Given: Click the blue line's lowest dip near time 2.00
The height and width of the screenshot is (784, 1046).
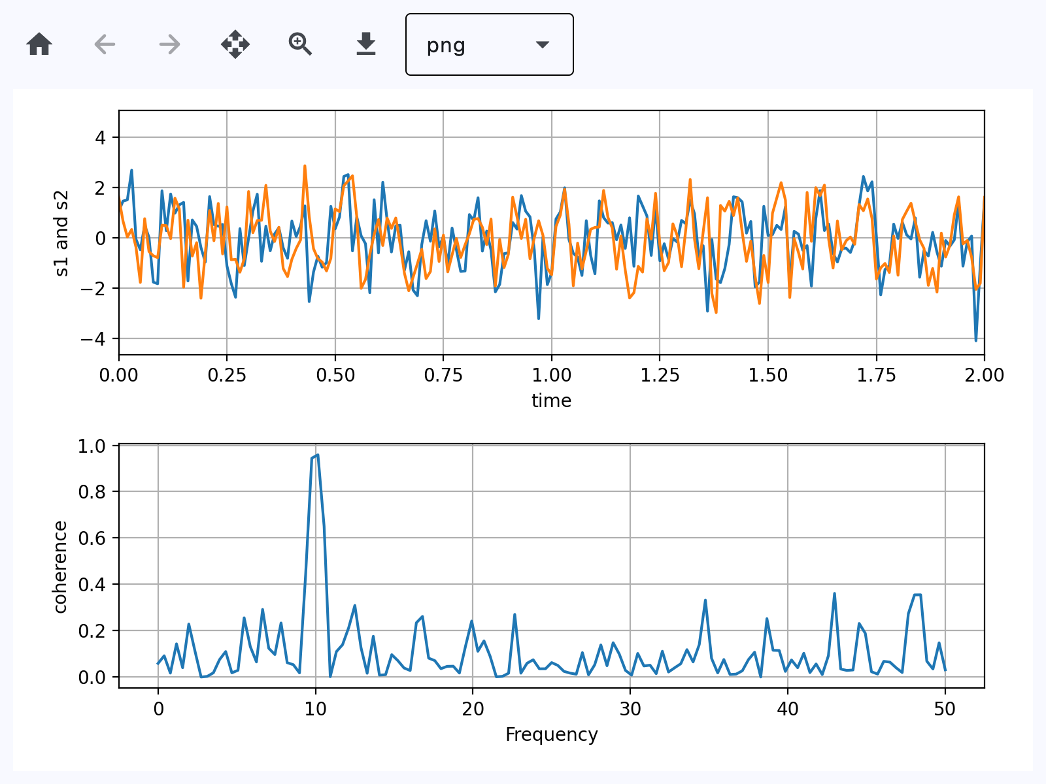Looking at the screenshot, I should coord(975,340).
